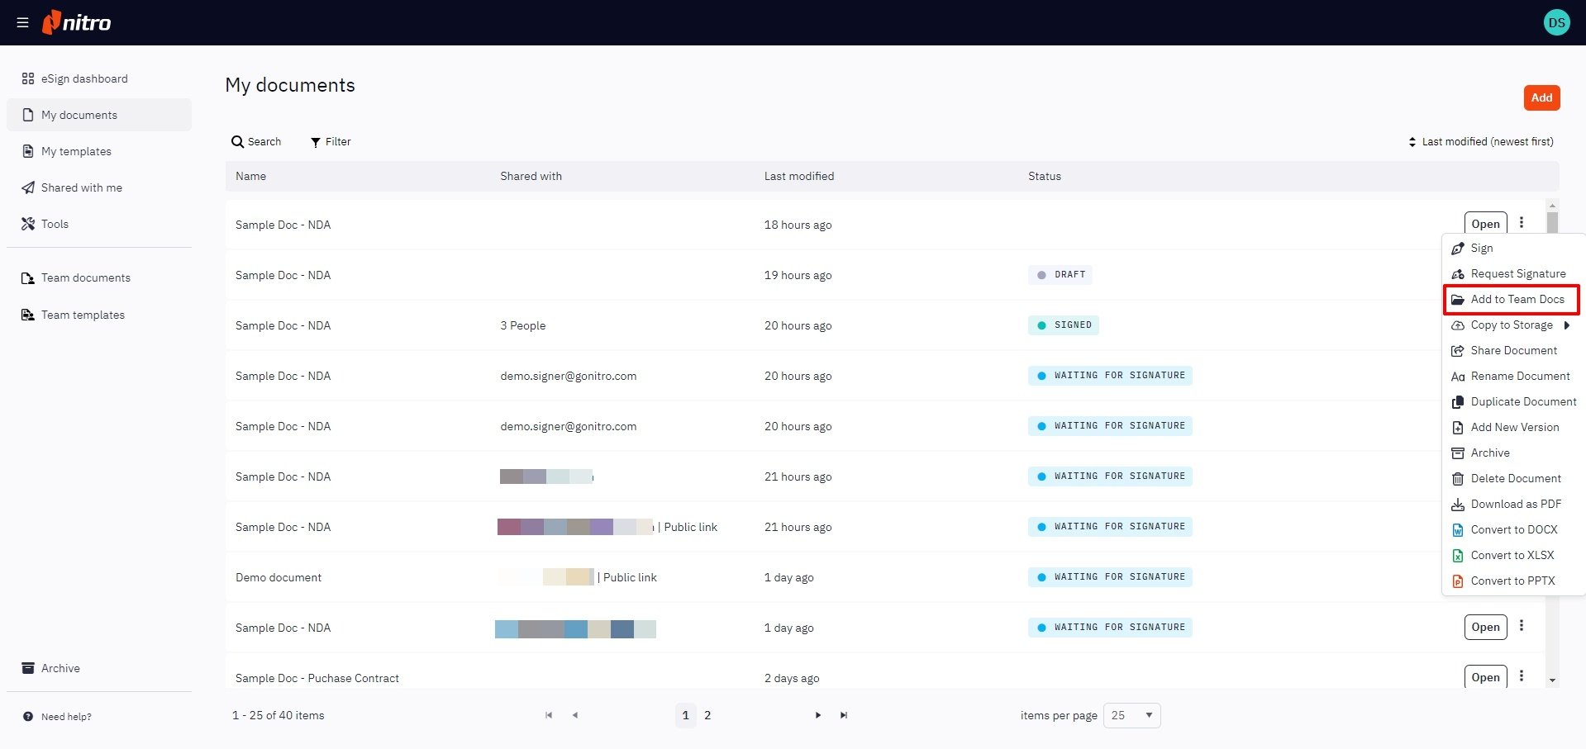This screenshot has width=1586, height=749.
Task: Open the sidebar Archive folder
Action: tap(60, 668)
